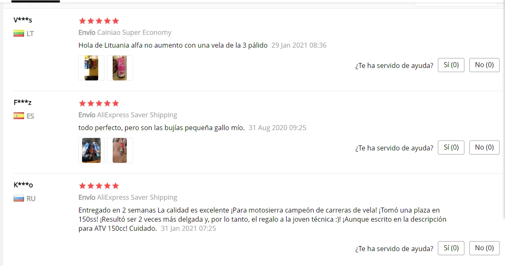The image size is (505, 266).
Task: Click the Russia flag icon next to RU
Action: click(19, 198)
